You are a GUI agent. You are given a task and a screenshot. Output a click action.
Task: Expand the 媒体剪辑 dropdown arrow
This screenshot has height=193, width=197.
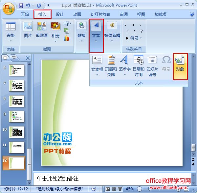coord(112,41)
